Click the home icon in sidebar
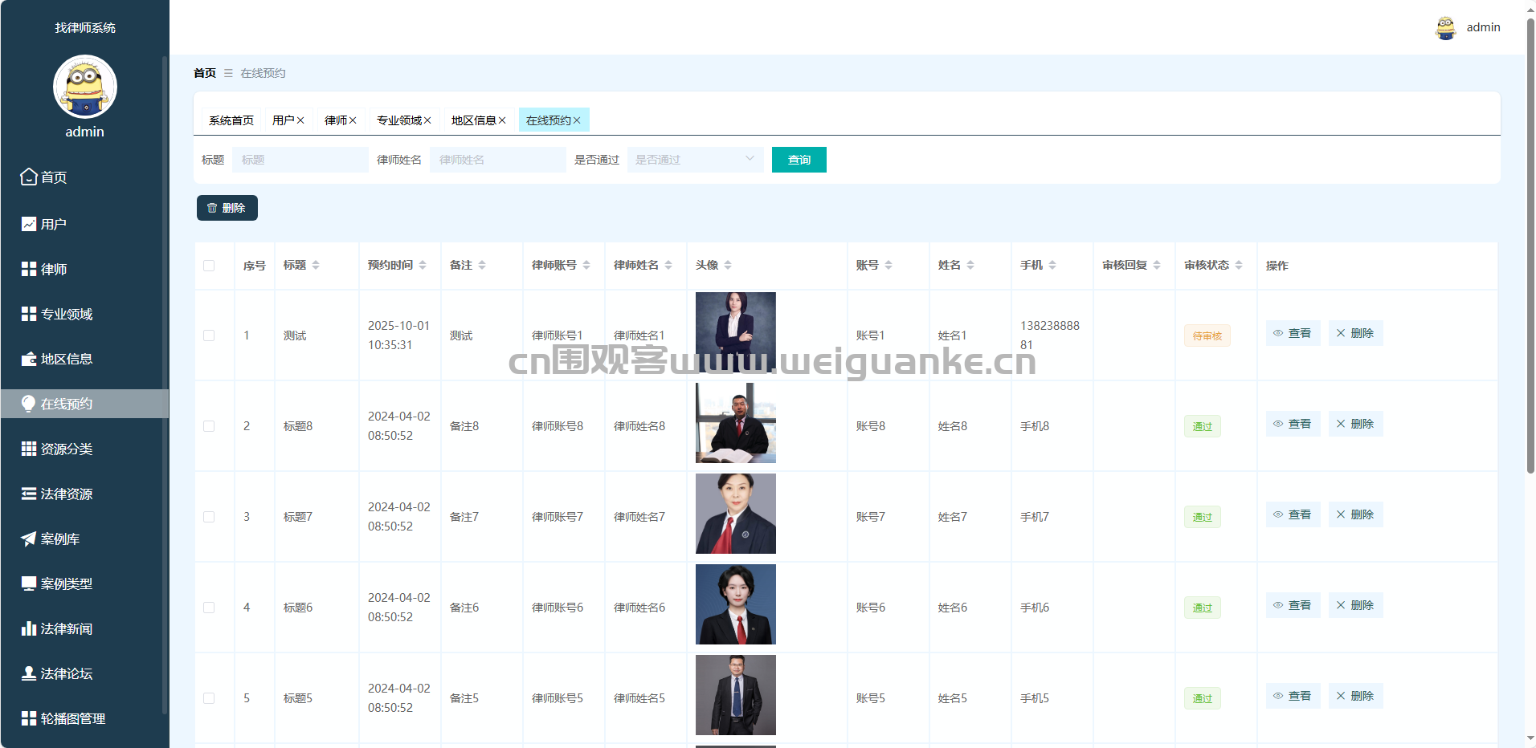Screen dimensions: 1536x748 tap(29, 177)
